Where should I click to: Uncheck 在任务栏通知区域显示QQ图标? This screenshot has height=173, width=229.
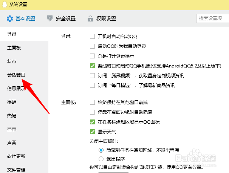(x=92, y=122)
